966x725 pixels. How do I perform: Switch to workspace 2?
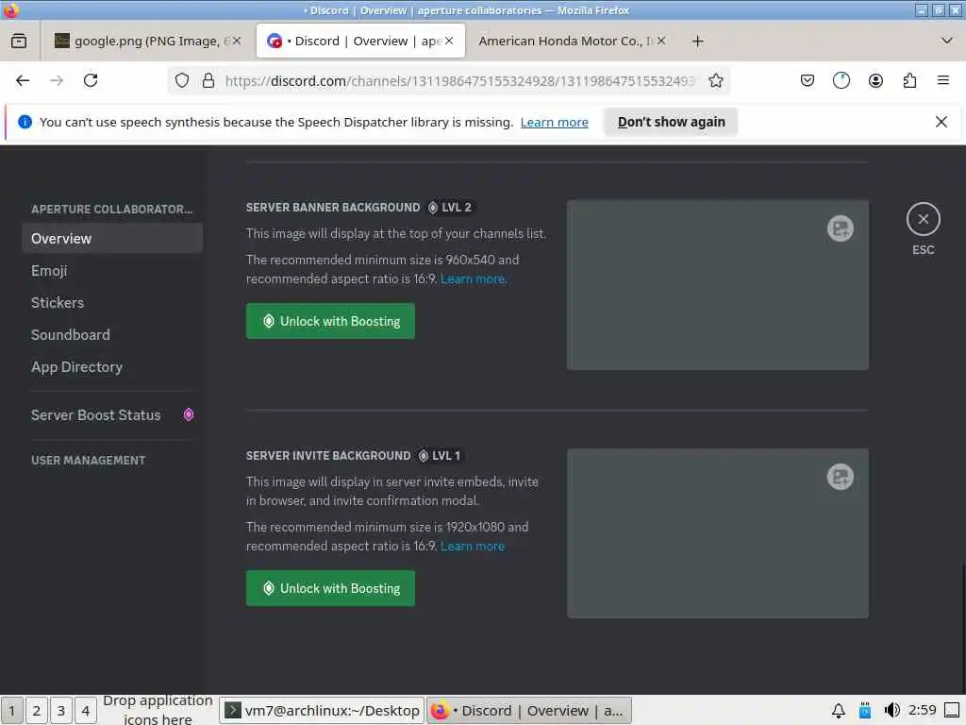[x=37, y=711]
